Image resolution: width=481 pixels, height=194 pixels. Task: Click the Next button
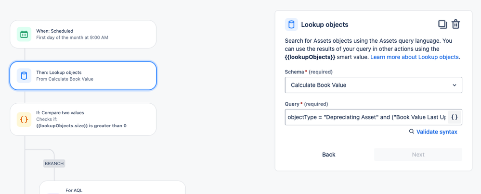click(x=418, y=155)
